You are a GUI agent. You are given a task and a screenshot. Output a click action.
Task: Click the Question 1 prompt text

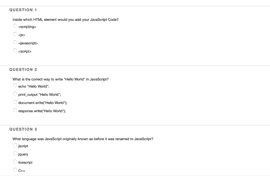[x=65, y=20]
